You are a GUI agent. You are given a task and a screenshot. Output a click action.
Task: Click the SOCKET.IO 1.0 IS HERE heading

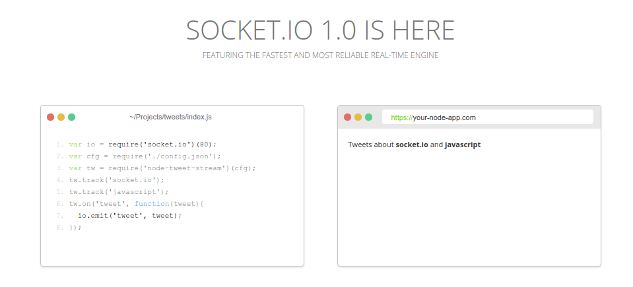point(320,30)
